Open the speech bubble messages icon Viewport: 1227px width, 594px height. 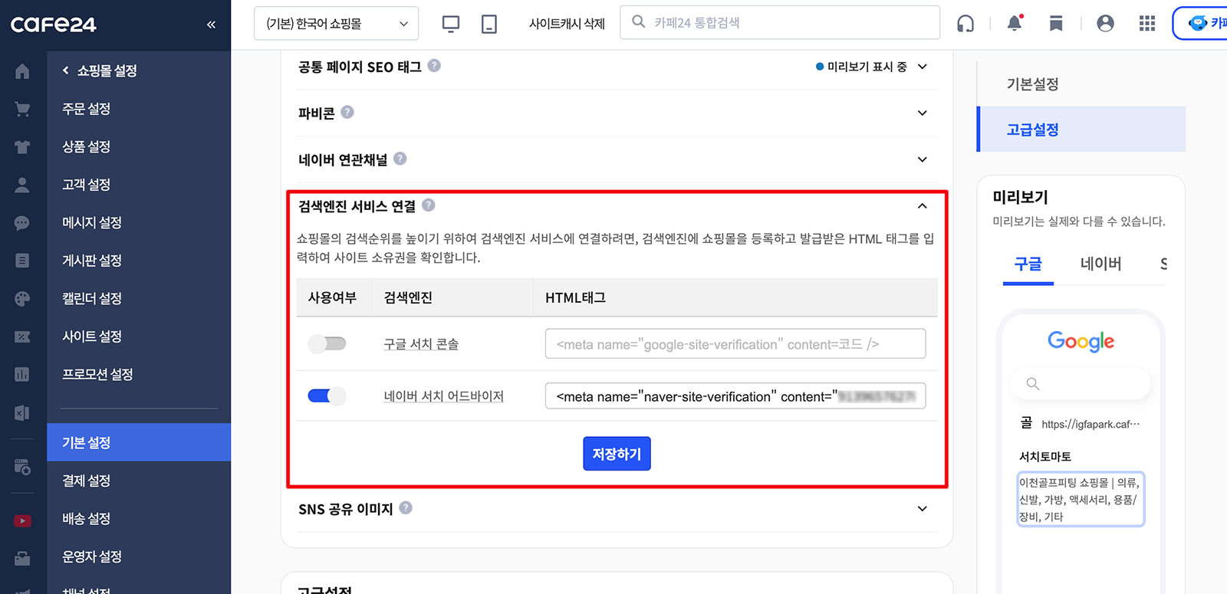coord(22,223)
